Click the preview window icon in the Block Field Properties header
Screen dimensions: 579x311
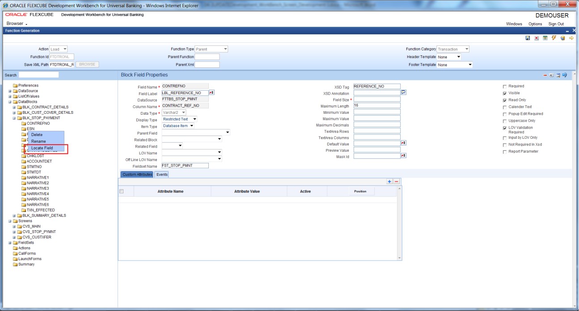pos(558,75)
